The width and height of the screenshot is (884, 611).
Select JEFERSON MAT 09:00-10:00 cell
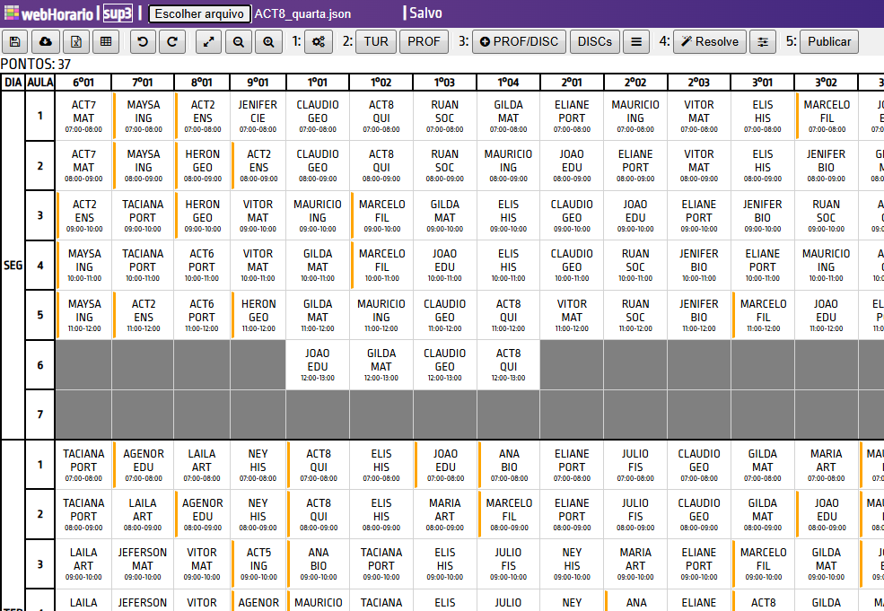[x=143, y=563]
